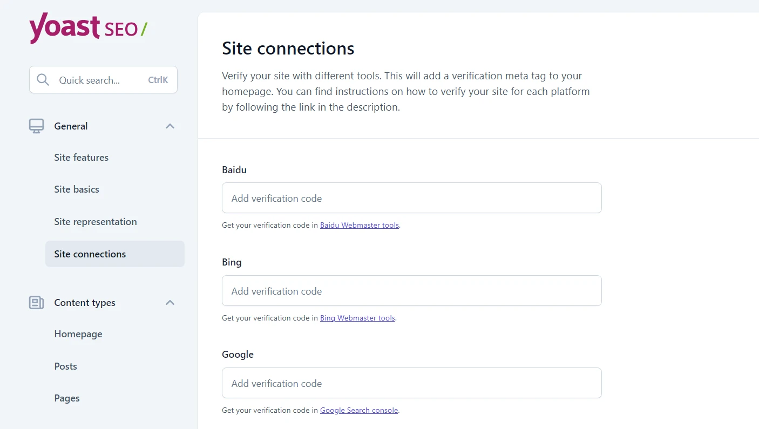Click the magnifying glass search icon
The width and height of the screenshot is (759, 429).
[x=43, y=80]
